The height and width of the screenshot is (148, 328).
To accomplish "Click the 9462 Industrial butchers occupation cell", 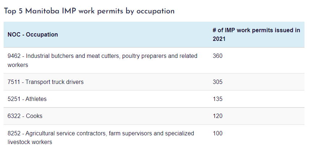I will pyautogui.click(x=106, y=60).
